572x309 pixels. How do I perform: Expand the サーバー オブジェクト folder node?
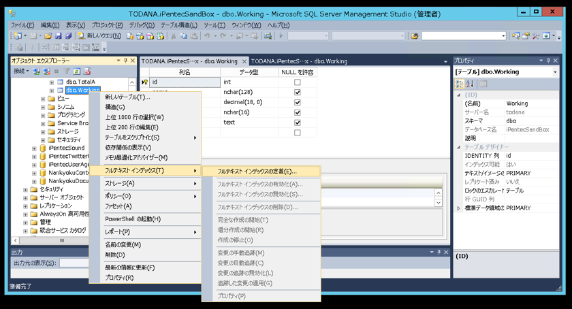coord(25,198)
